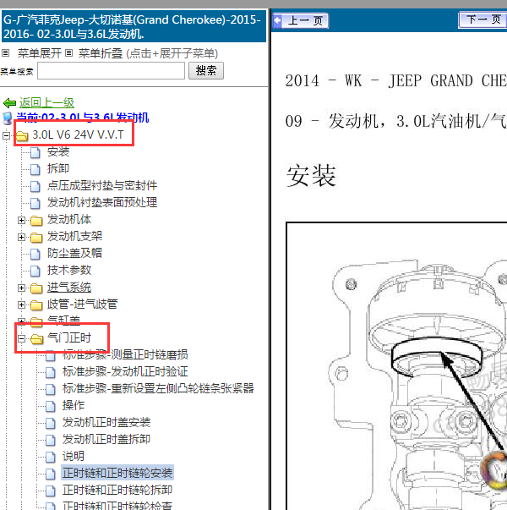Click the 搜索 button
The width and height of the screenshot is (507, 510).
[206, 70]
